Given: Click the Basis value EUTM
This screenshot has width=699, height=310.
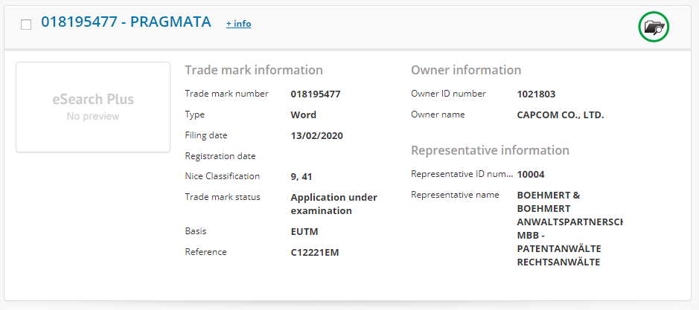Looking at the screenshot, I should coord(304,232).
